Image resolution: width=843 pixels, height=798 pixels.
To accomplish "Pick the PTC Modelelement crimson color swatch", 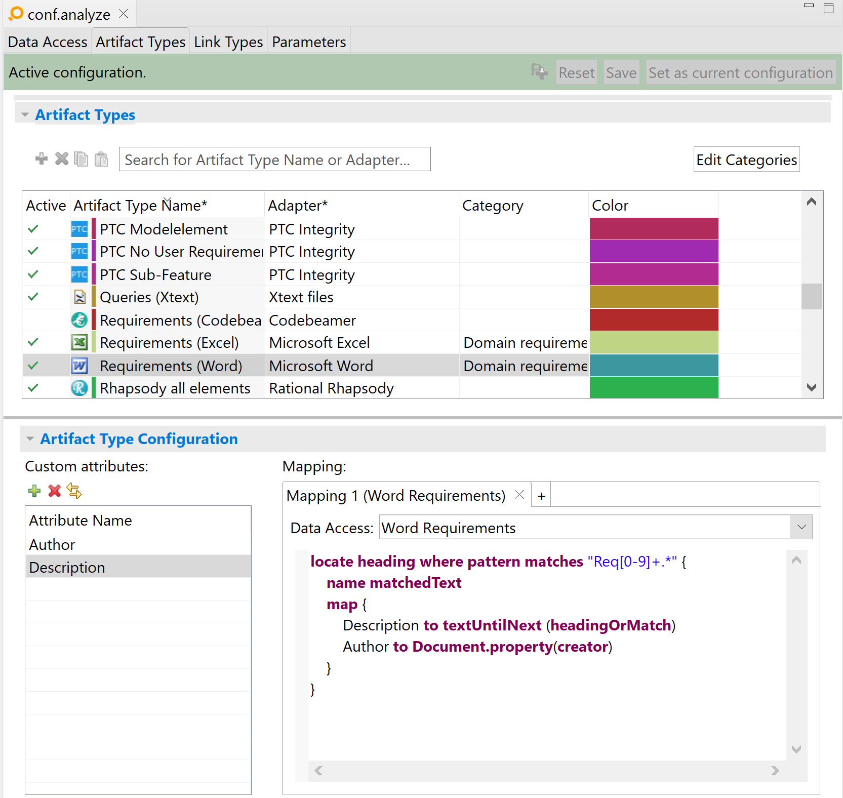I will [x=654, y=228].
